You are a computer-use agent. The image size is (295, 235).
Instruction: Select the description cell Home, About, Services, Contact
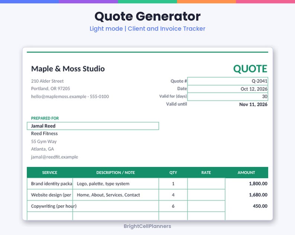click(116, 195)
